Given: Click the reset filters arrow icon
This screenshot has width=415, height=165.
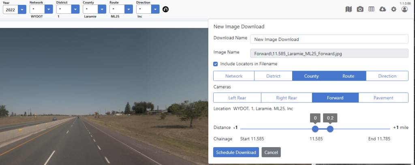Looking at the screenshot, I should click(x=165, y=9).
